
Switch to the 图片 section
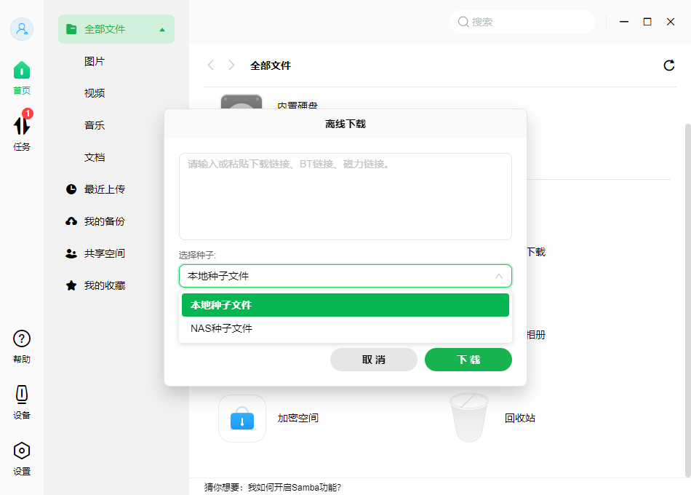tap(95, 61)
